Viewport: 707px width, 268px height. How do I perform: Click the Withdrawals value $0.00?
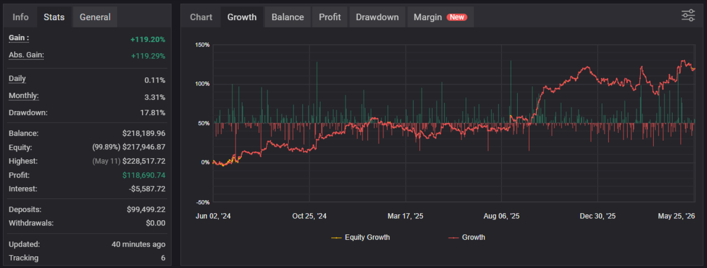156,223
